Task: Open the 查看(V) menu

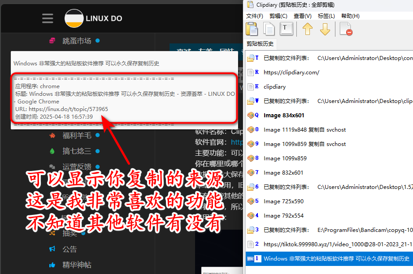Action: tap(302, 16)
